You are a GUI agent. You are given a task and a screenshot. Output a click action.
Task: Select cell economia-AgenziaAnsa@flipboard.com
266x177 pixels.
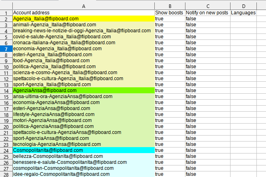tap(84, 102)
